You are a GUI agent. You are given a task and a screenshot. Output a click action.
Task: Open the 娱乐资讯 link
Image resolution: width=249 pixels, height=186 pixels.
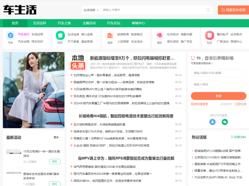[x=173, y=42]
